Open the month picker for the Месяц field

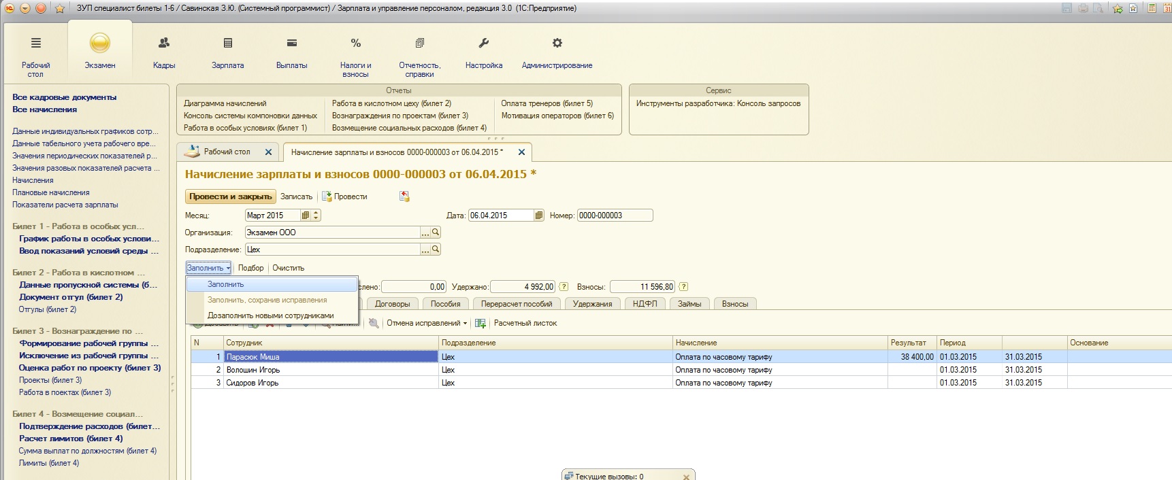click(306, 216)
